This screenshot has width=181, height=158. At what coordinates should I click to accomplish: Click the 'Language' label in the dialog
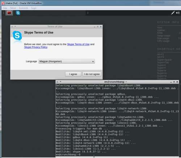(31, 61)
